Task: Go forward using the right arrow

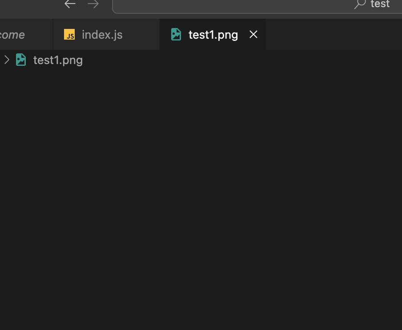Action: click(93, 4)
